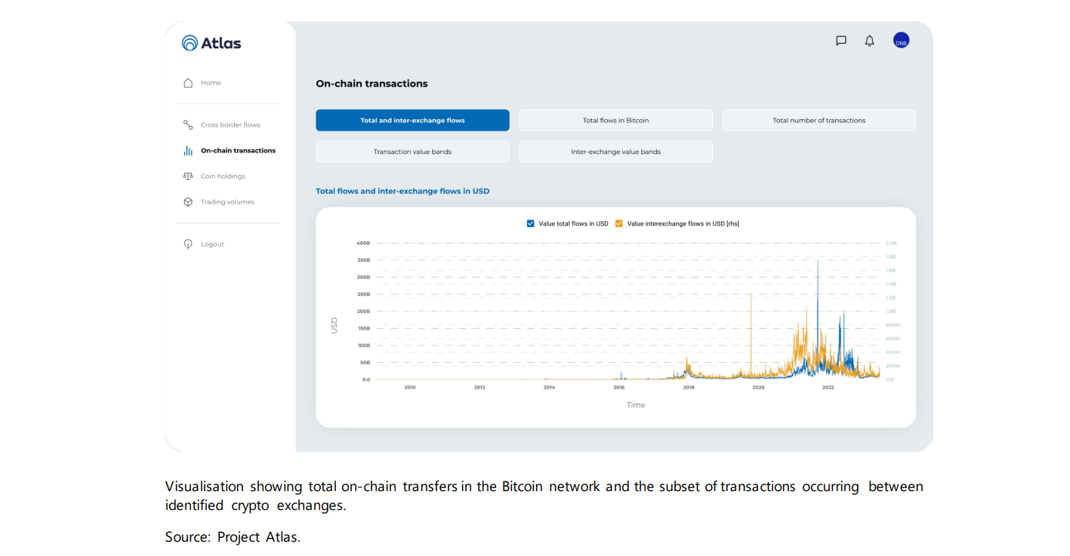Click the bar-chart On-chain transactions icon
The width and height of the screenshot is (1070, 556).
pos(187,150)
